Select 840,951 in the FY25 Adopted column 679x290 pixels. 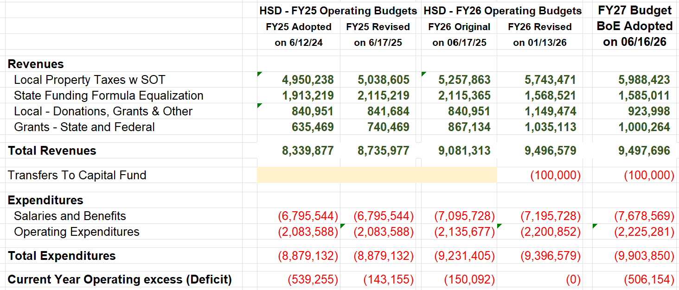(313, 111)
